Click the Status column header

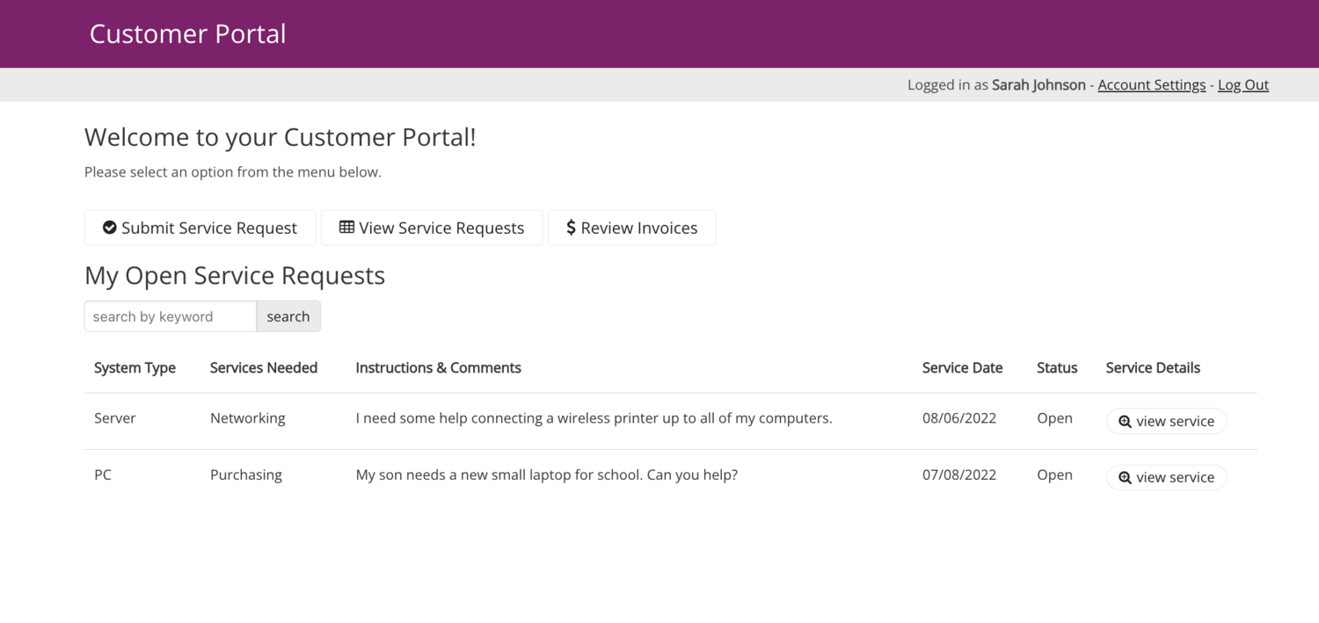point(1056,367)
